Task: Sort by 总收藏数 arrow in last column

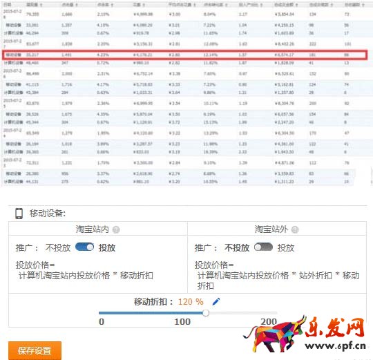Action: [363, 5]
